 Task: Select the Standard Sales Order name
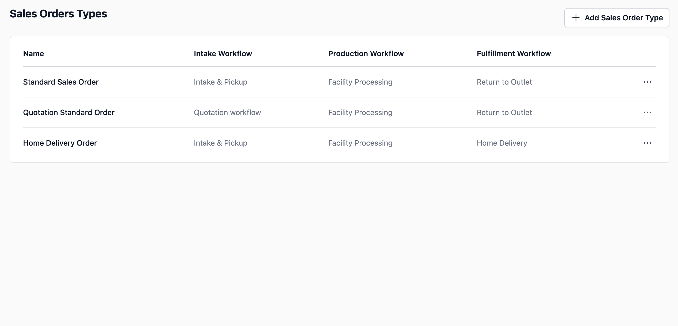pos(61,82)
